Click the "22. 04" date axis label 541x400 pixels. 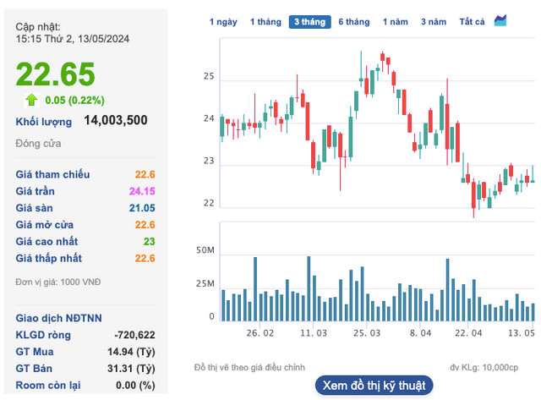click(469, 334)
